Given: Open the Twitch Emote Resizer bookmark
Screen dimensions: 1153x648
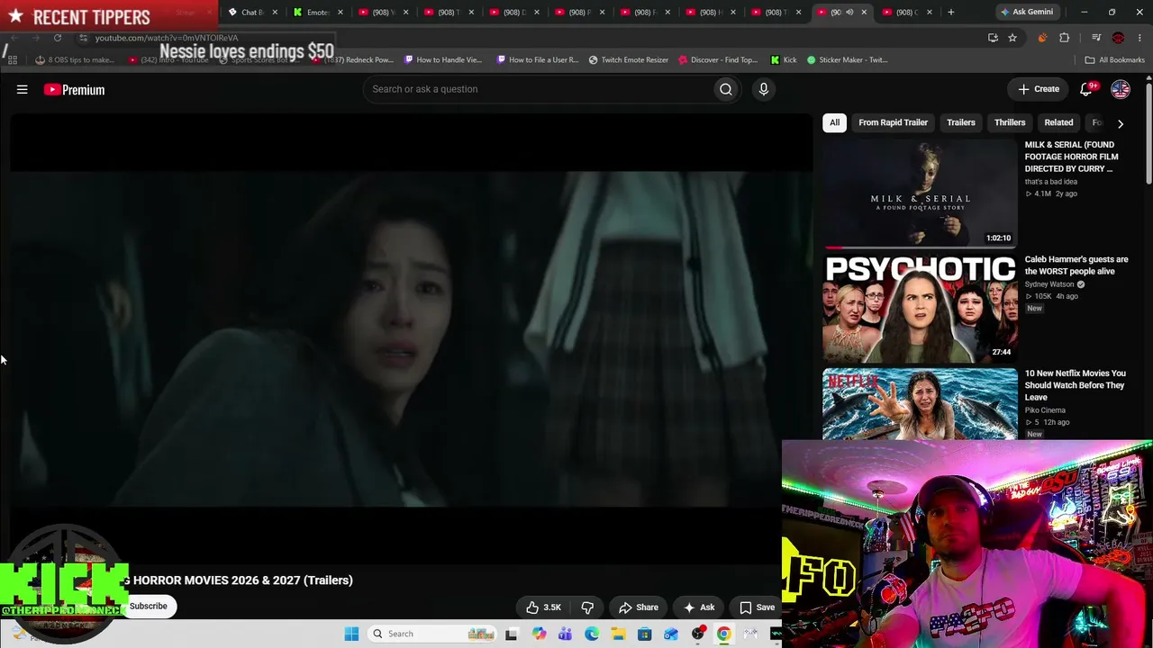Looking at the screenshot, I should pos(628,59).
